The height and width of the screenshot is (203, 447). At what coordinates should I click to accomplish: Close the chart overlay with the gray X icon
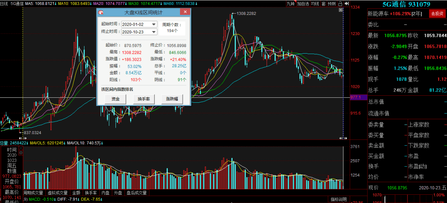tap(340, 10)
